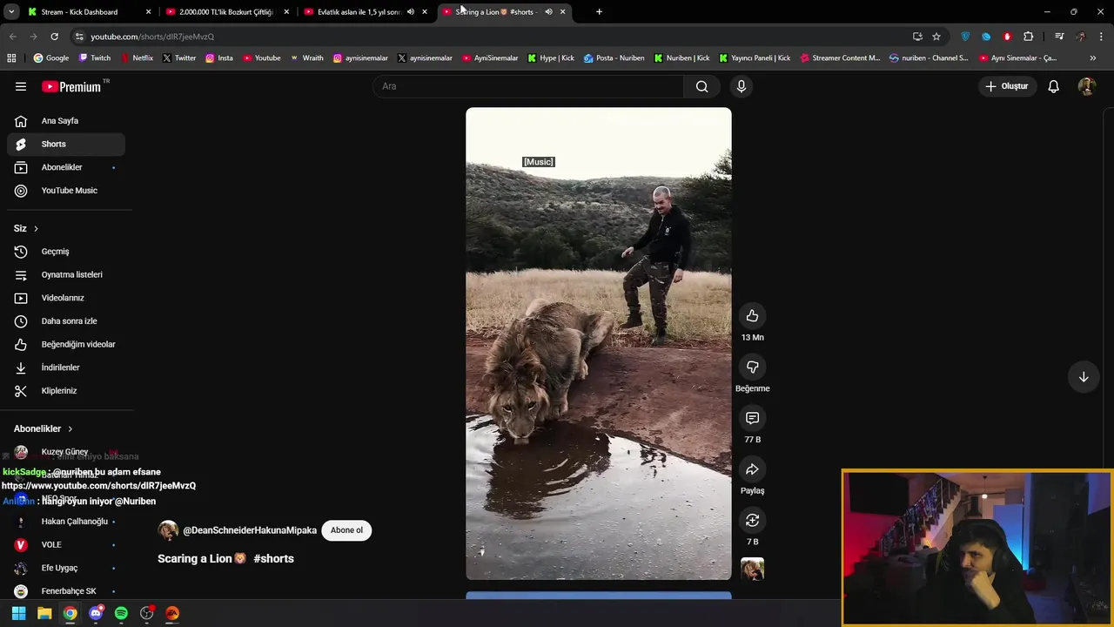Go to next Short with down arrow

(1084, 377)
